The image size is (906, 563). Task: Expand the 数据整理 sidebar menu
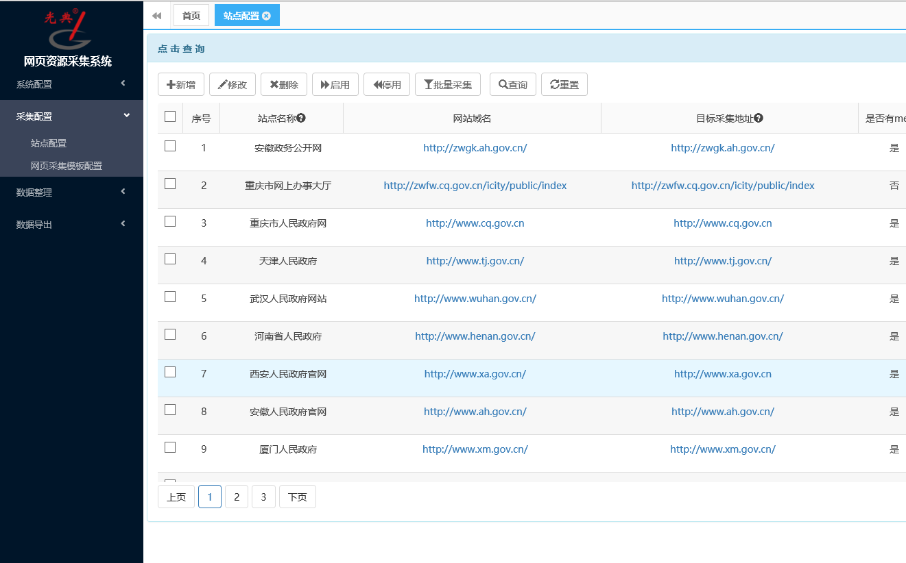tap(71, 192)
